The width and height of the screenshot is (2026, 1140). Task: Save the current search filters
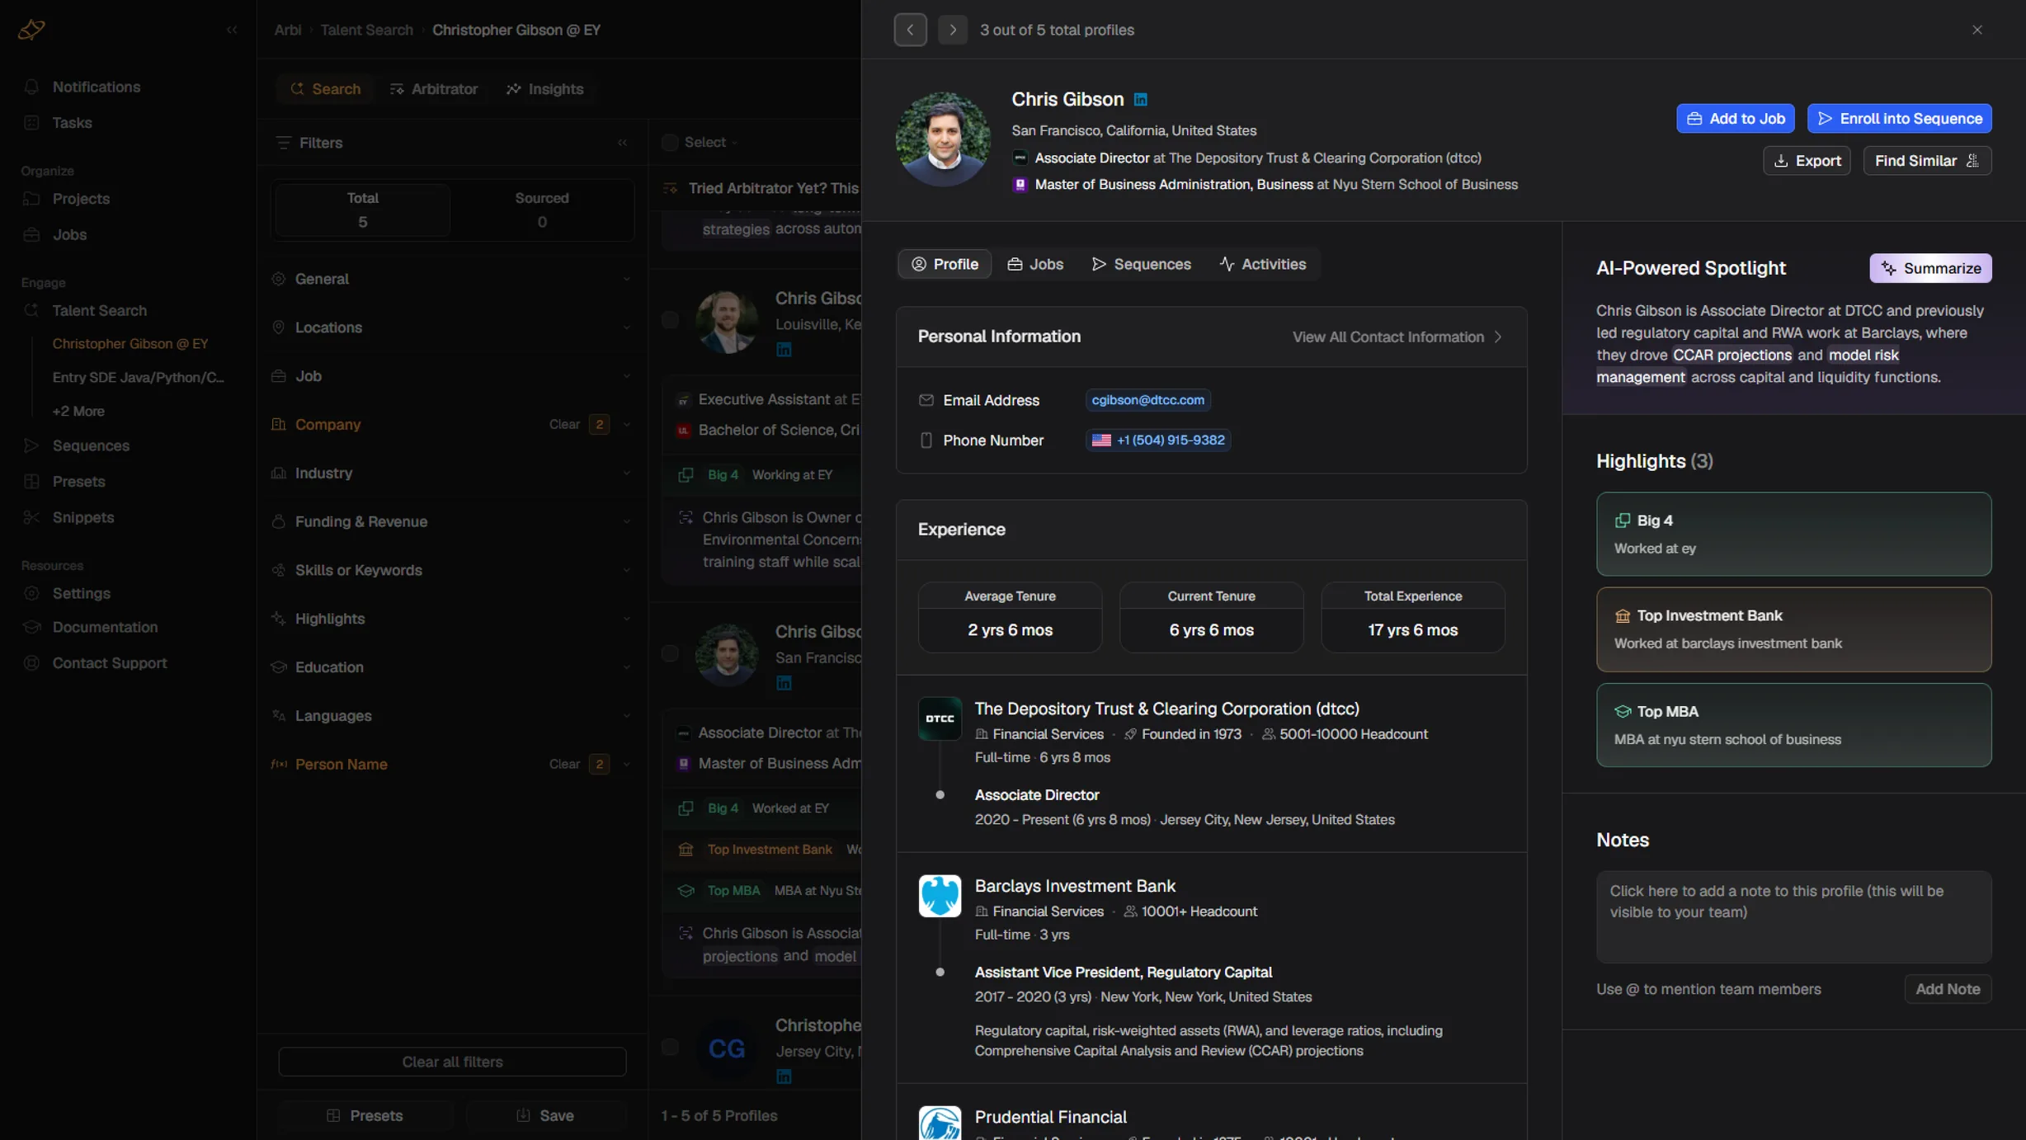click(544, 1116)
